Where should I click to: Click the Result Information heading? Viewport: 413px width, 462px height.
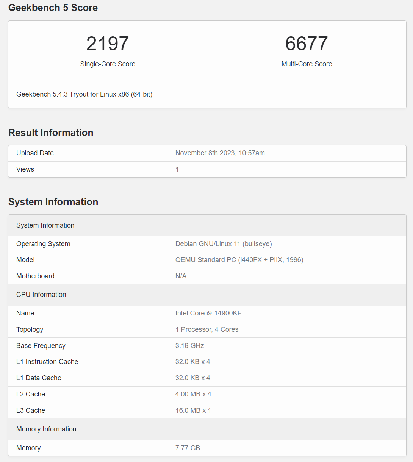coord(51,133)
